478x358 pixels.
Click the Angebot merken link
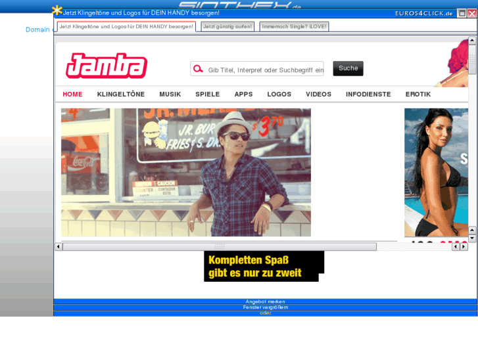[x=265, y=302]
